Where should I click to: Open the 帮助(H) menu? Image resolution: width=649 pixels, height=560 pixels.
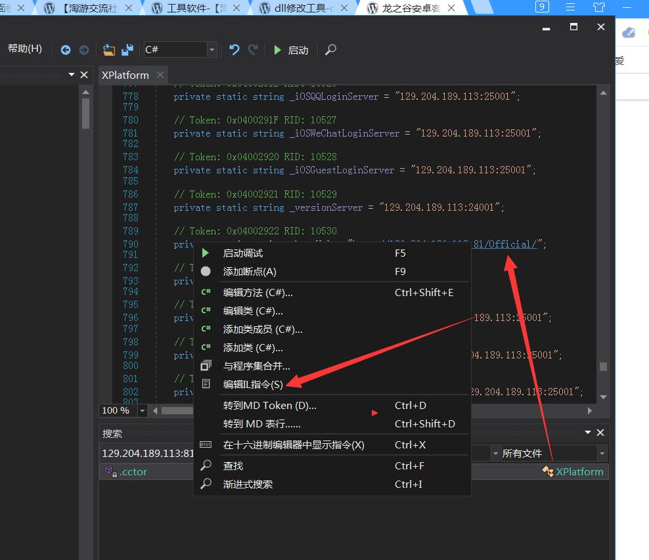coord(25,49)
